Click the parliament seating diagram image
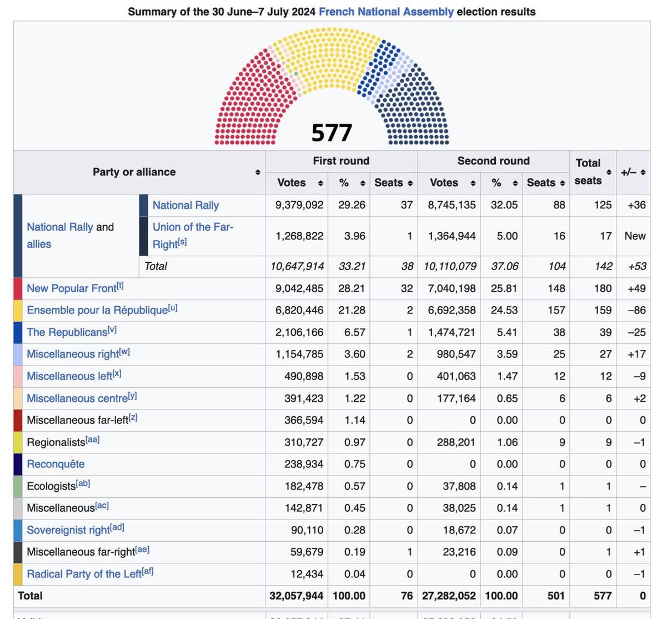Screen dimensions: 657x619 (332, 86)
